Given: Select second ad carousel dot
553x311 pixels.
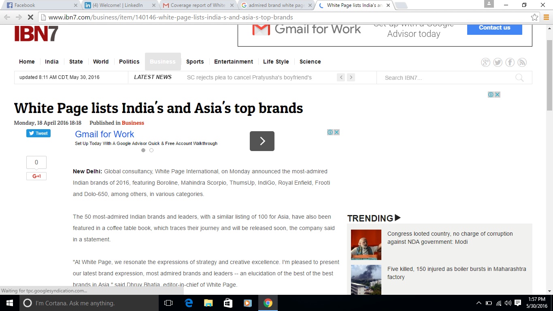Looking at the screenshot, I should [151, 150].
